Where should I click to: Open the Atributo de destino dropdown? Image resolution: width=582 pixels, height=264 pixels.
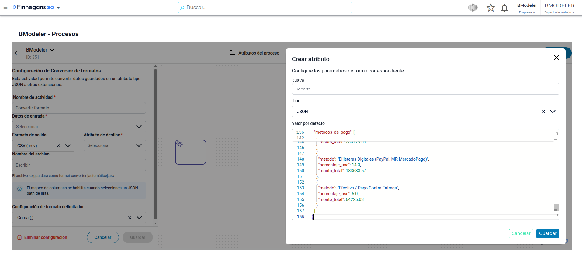115,145
